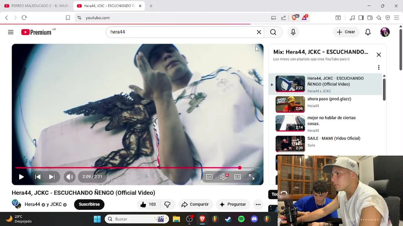The image size is (403, 226).
Task: Open the YouTube hamburger guide menu
Action: [11, 32]
